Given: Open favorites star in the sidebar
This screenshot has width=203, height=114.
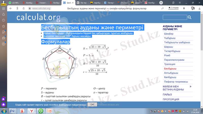Looking at the screenshot, I should (x=4, y=26).
